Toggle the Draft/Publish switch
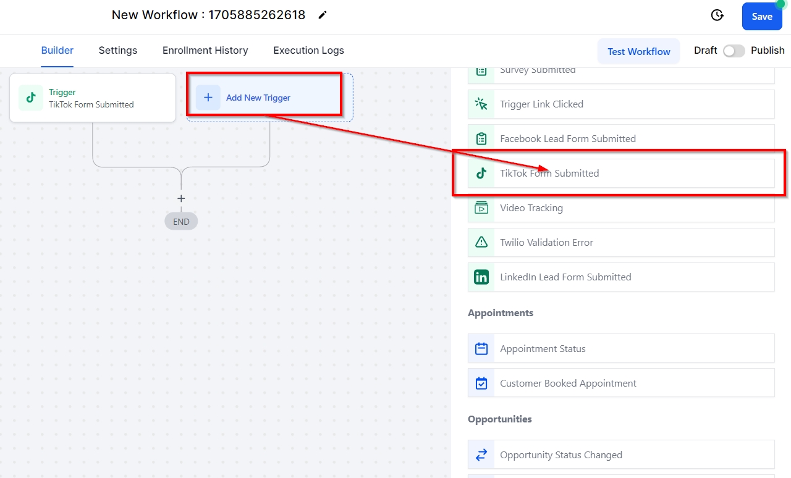The width and height of the screenshot is (791, 478). pyautogui.click(x=734, y=51)
